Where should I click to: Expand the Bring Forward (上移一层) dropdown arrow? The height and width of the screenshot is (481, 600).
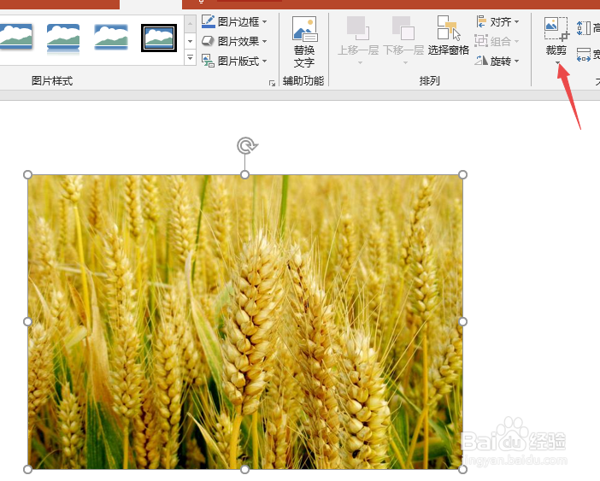[x=360, y=62]
